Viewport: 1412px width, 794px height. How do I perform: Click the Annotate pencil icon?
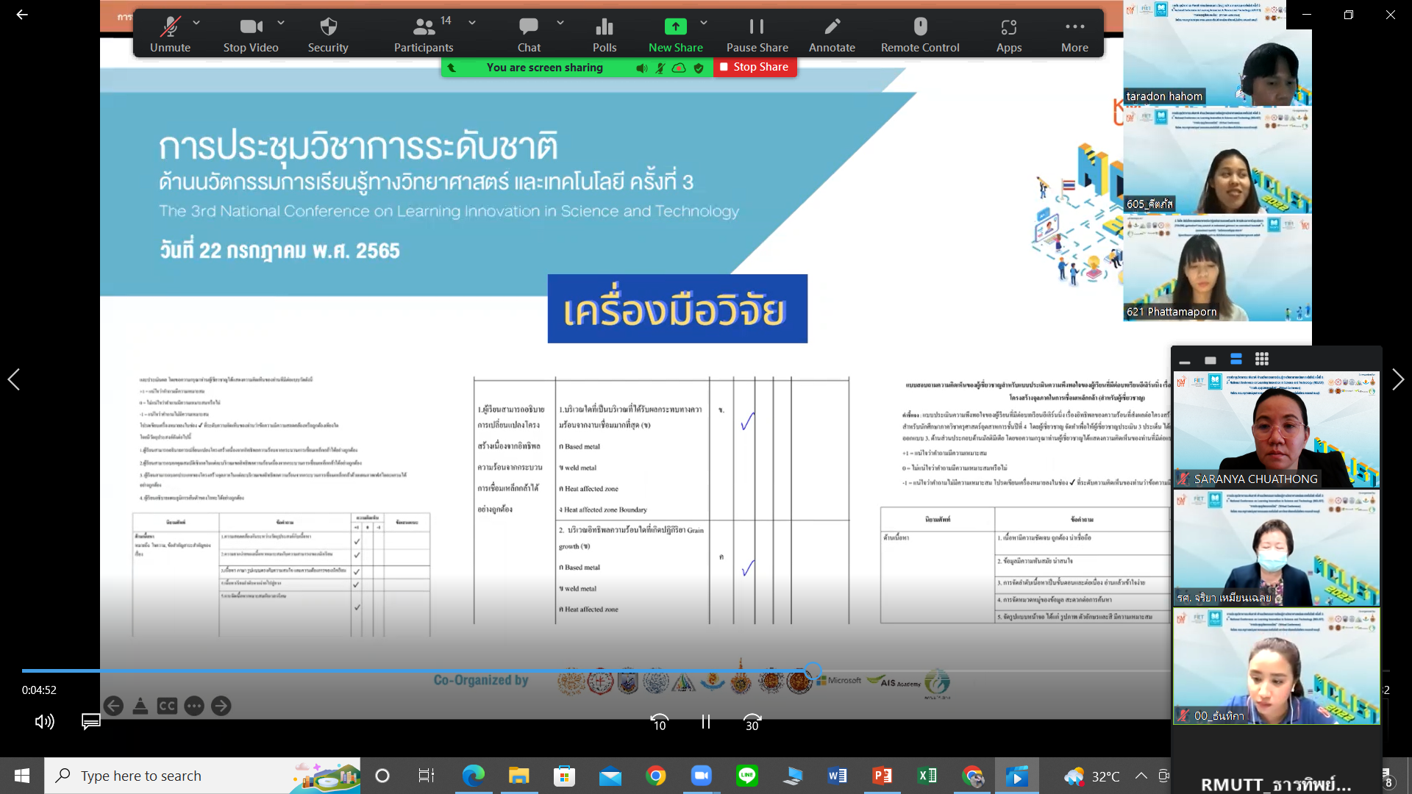(x=832, y=27)
